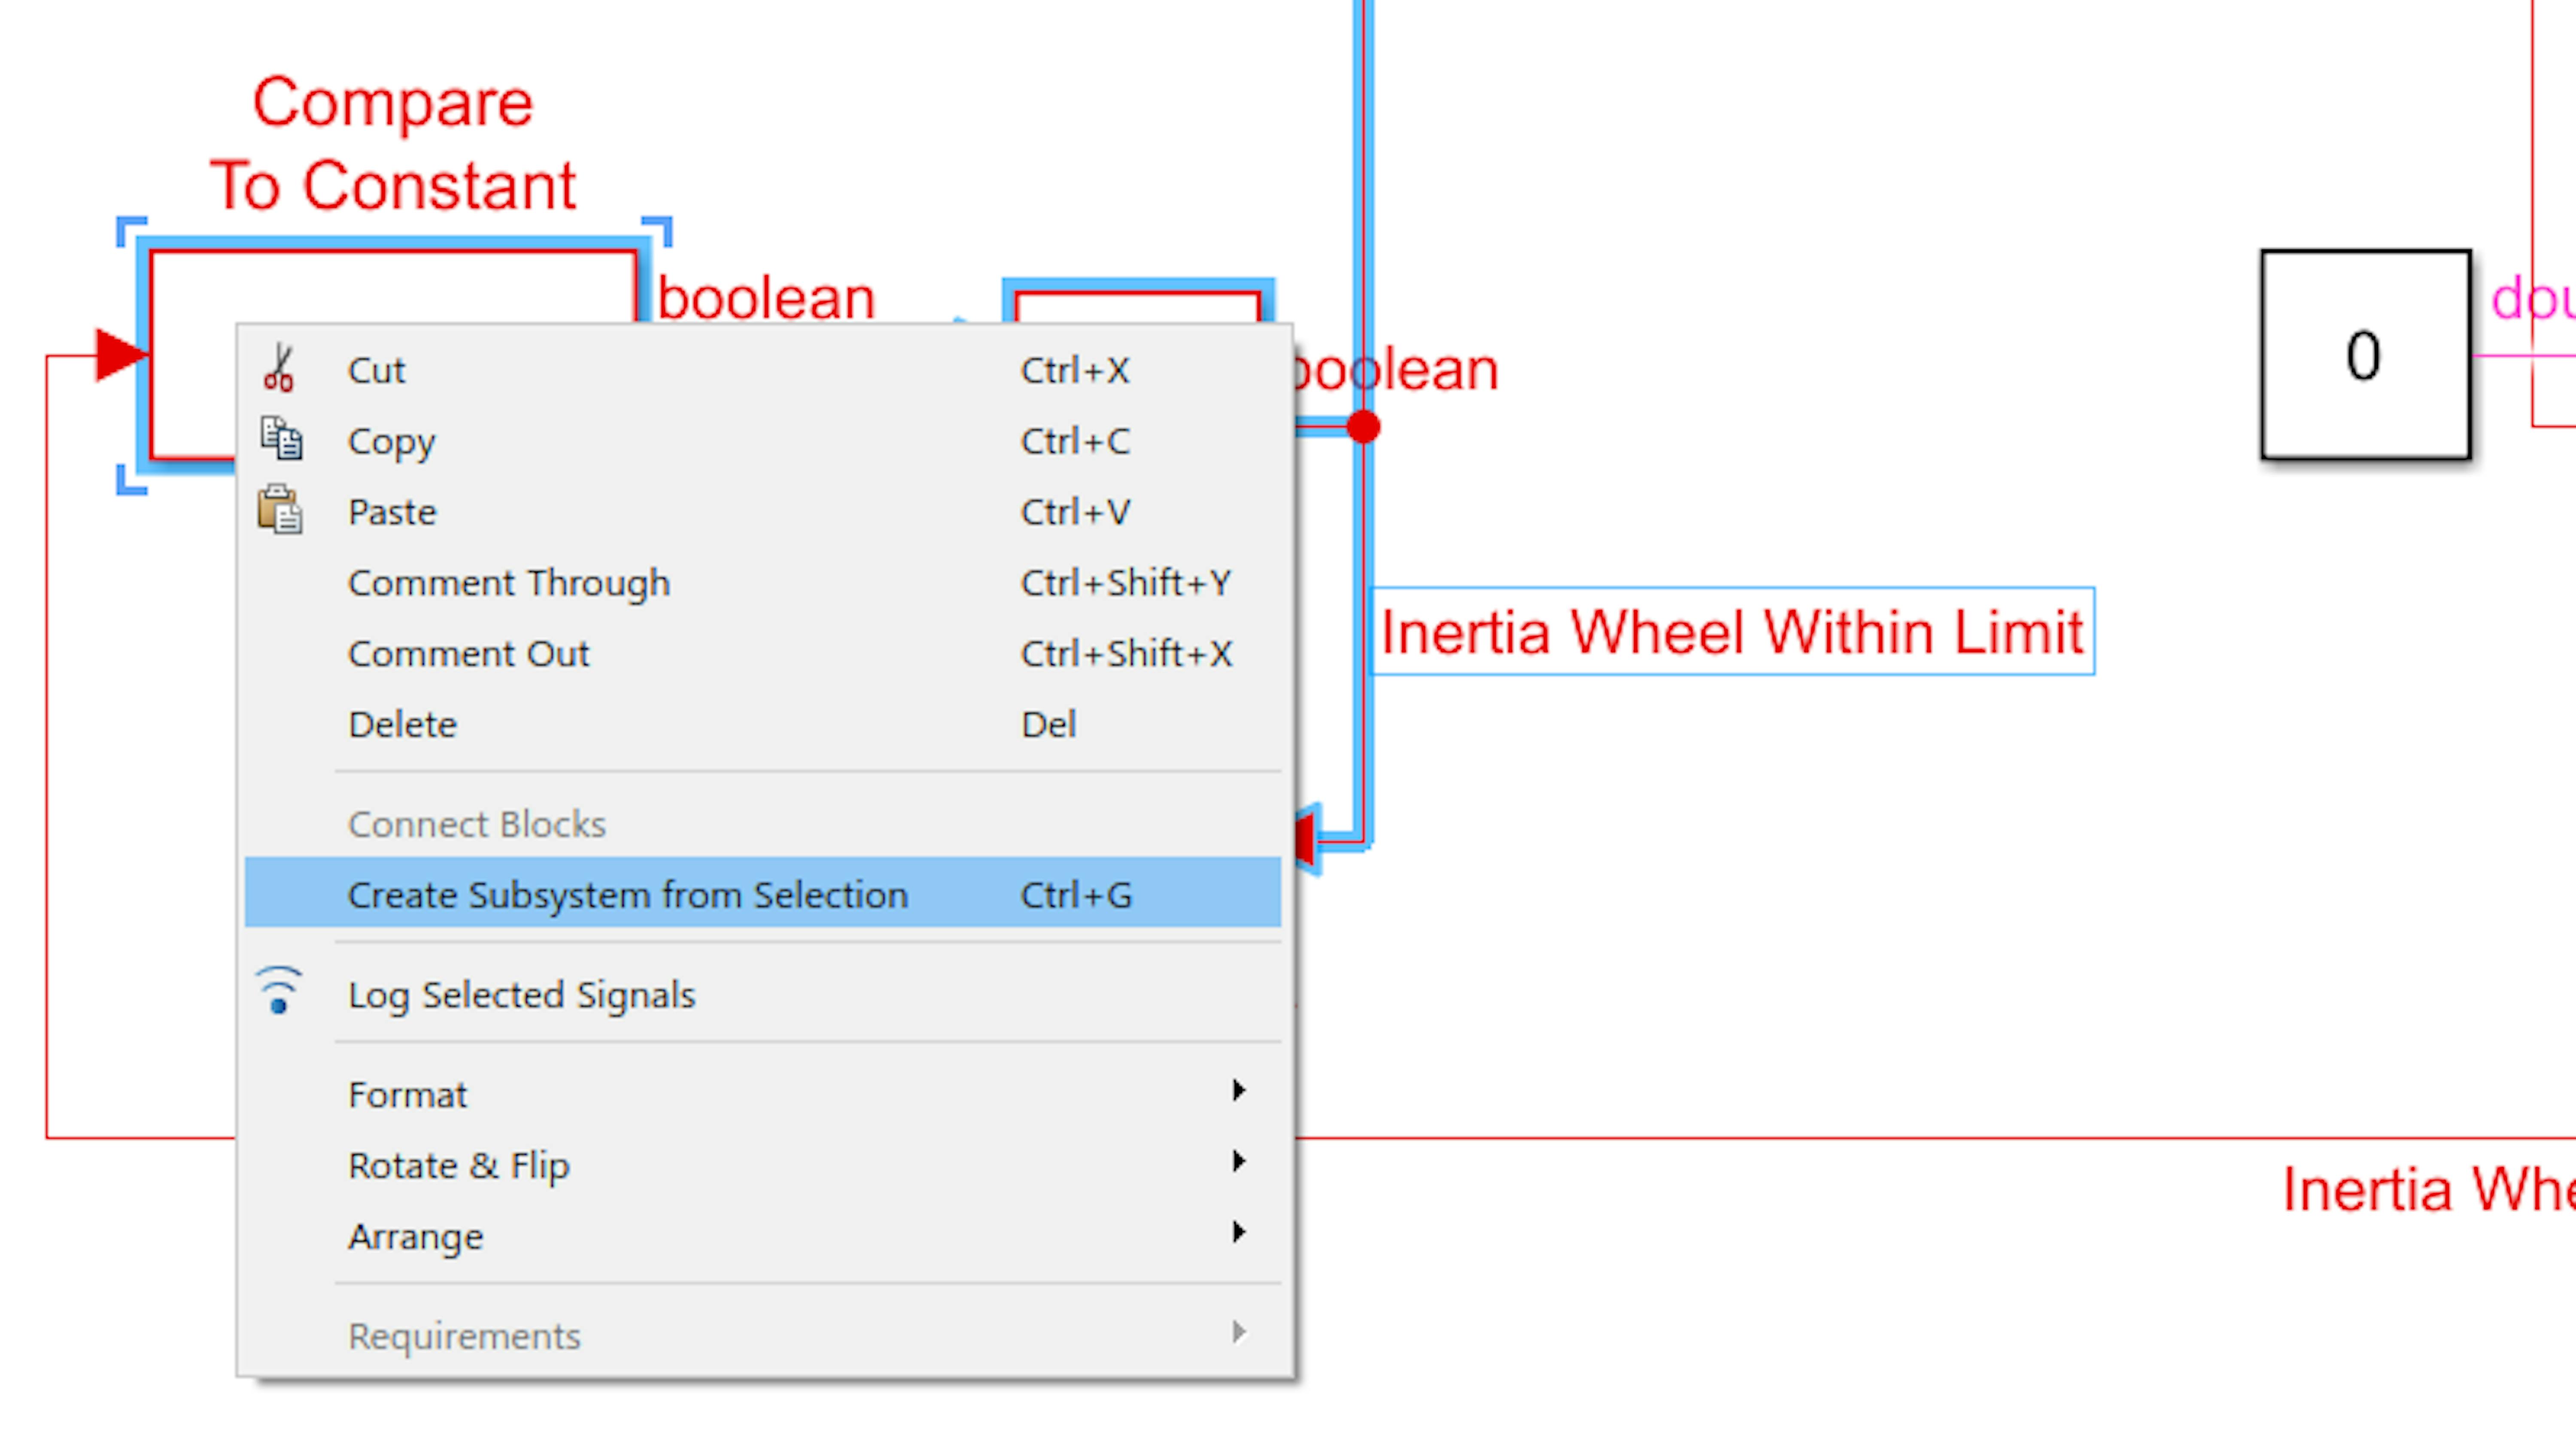2576x1449 pixels.
Task: Click the Paste clipboard icon
Action: coord(280,510)
